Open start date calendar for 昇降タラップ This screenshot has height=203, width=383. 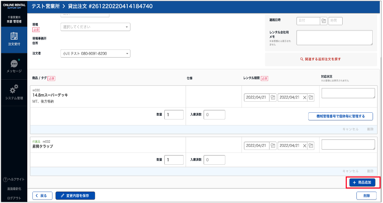click(273, 146)
